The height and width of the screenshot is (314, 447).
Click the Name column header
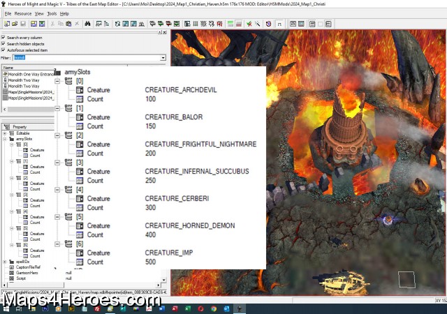(x=28, y=68)
